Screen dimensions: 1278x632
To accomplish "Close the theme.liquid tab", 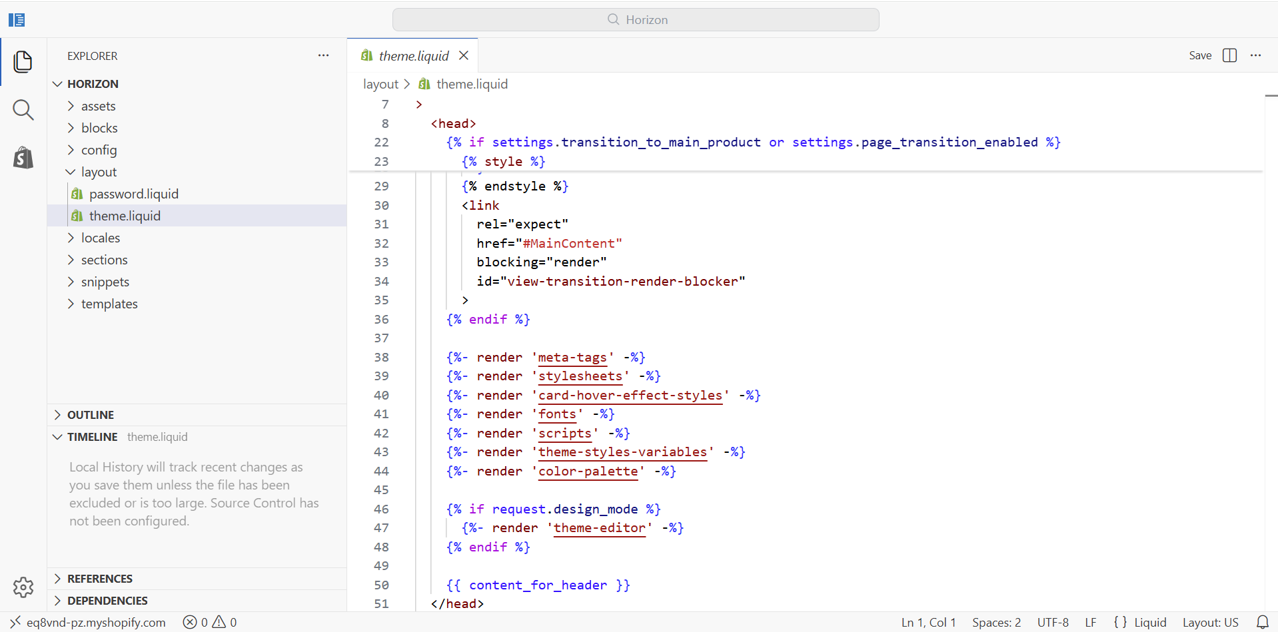I will [464, 56].
